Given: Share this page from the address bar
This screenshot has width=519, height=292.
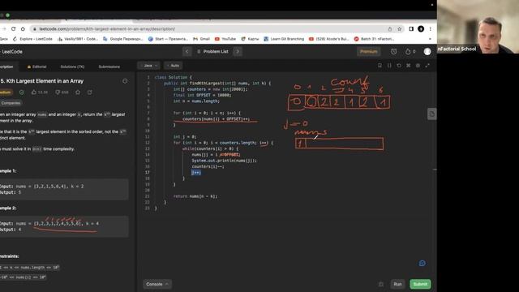Looking at the screenshot, I should pos(390,29).
